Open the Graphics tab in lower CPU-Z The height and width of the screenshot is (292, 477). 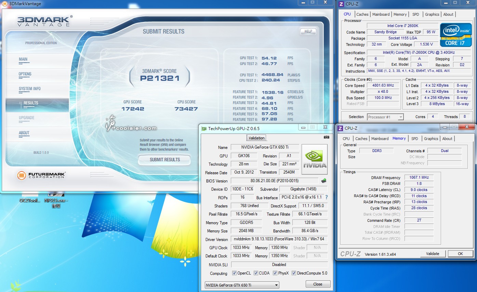431,139
